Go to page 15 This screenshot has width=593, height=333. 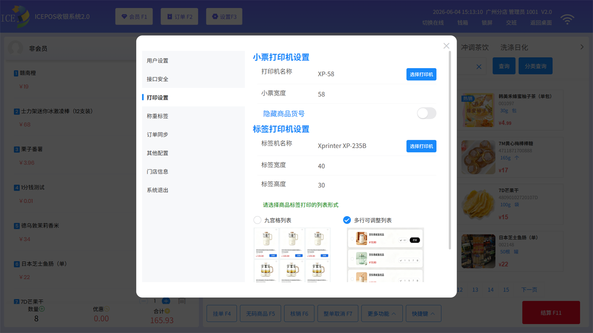tap(506, 290)
